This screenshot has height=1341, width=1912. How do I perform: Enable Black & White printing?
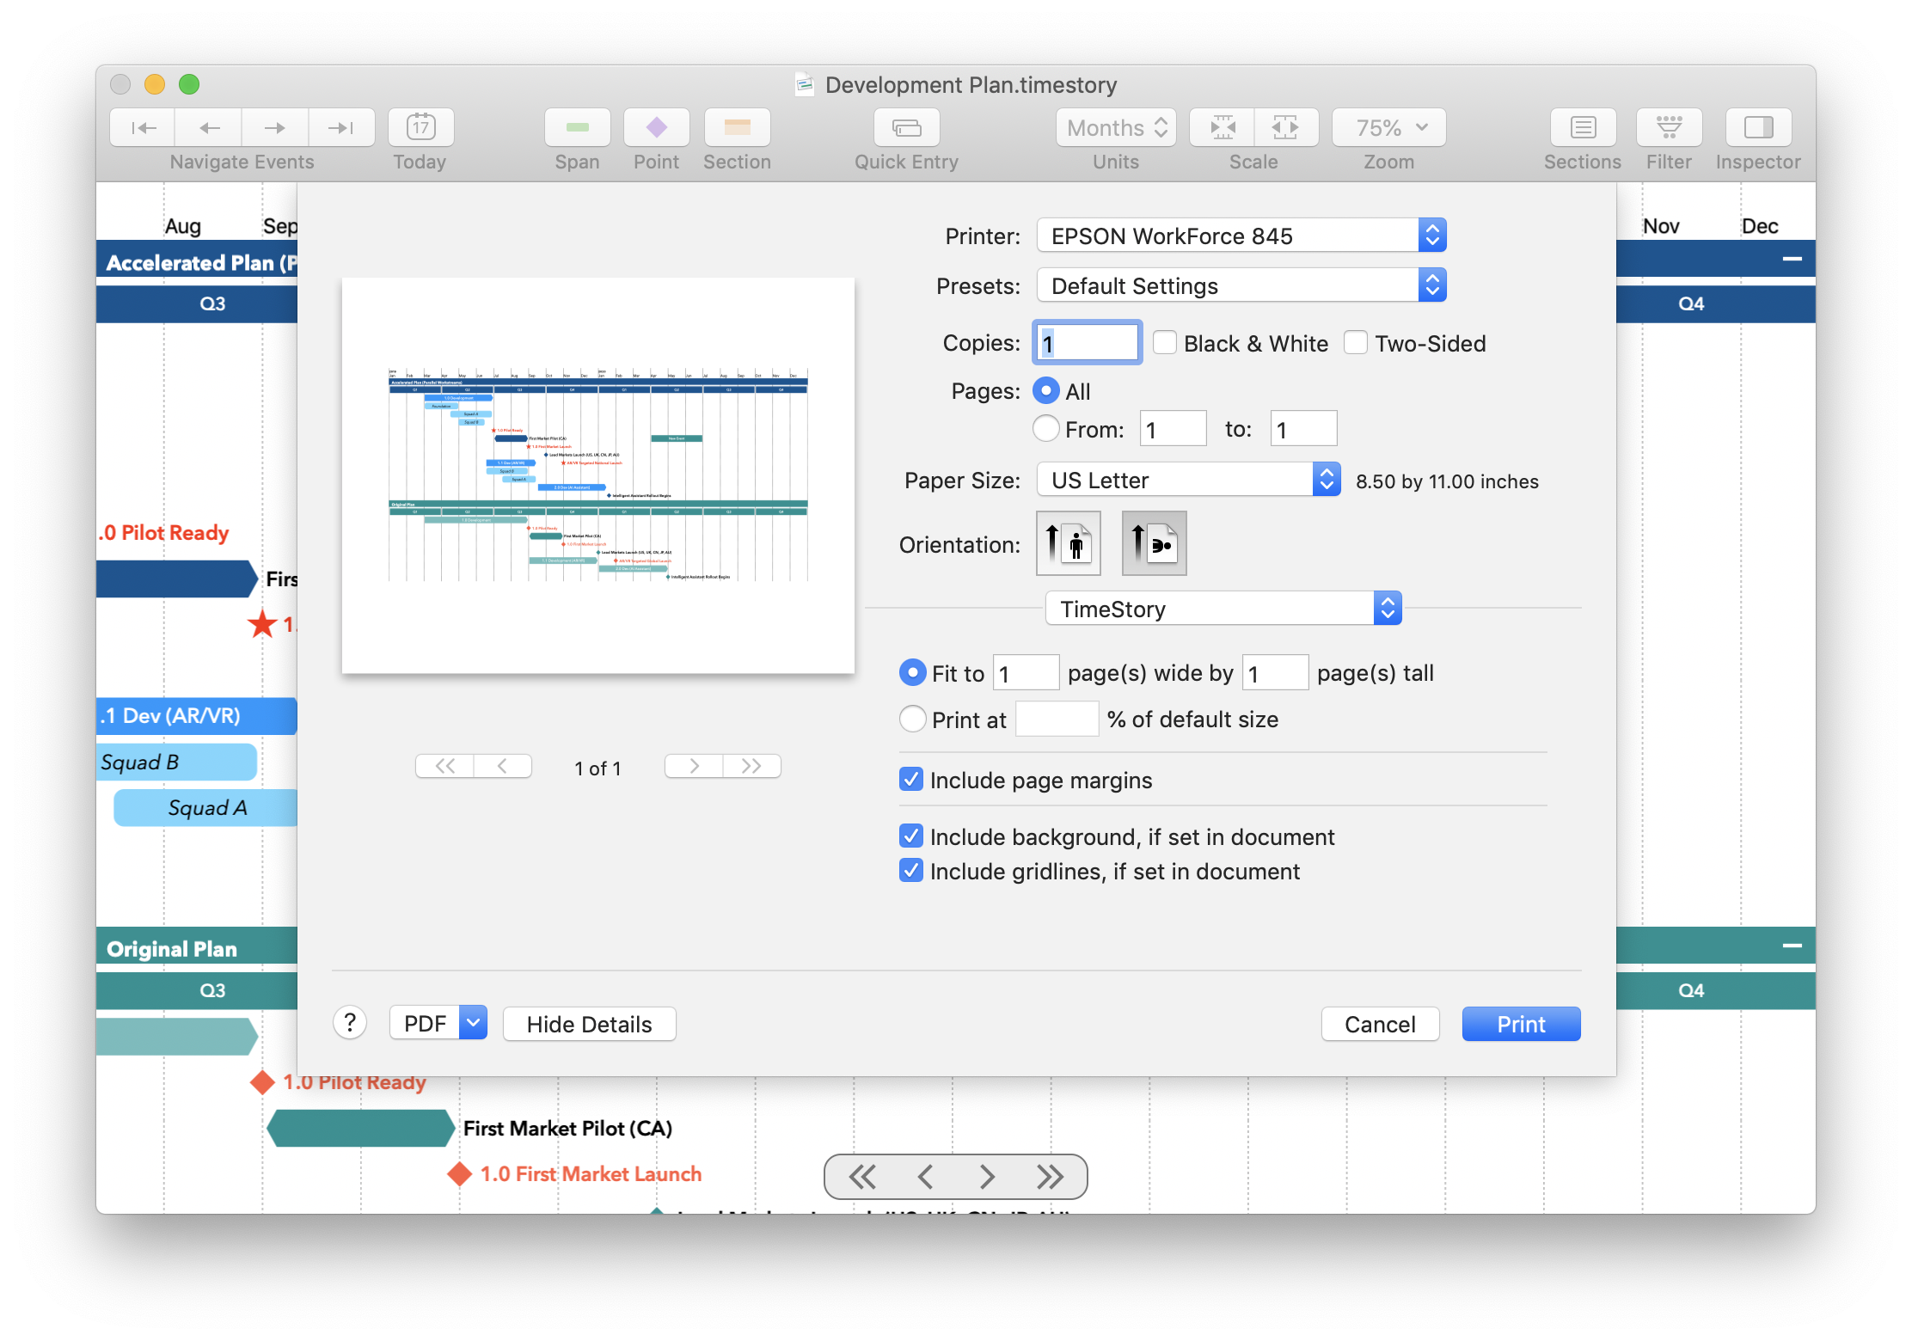coord(1165,342)
